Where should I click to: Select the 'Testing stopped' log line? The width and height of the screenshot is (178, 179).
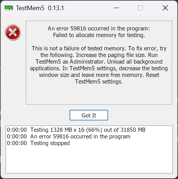38,143
